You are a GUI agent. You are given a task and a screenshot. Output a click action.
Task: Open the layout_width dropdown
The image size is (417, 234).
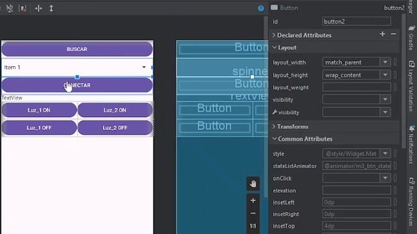coord(385,62)
